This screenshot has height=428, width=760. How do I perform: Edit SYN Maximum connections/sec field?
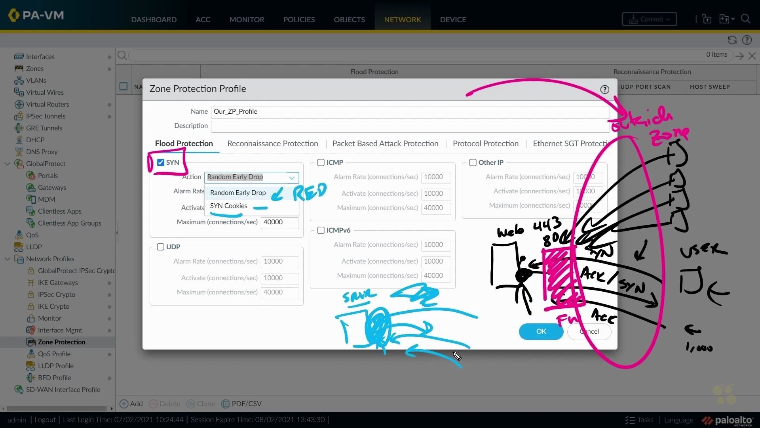pyautogui.click(x=280, y=222)
